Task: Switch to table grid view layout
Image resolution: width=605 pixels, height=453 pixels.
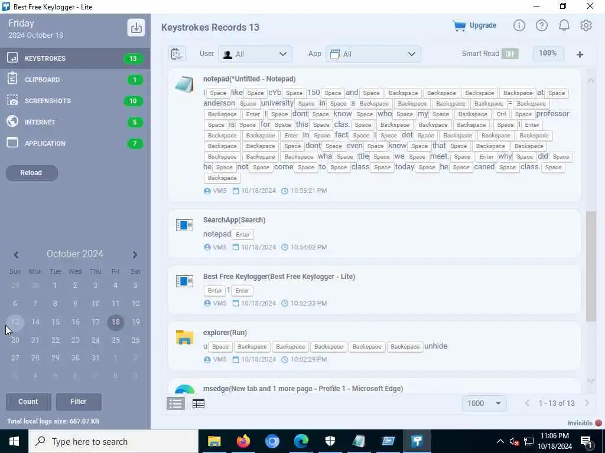Action: pos(199,403)
